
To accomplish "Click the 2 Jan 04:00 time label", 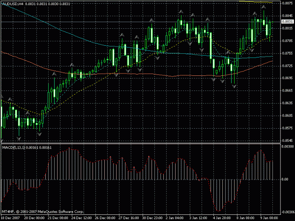I will click(x=175, y=218).
